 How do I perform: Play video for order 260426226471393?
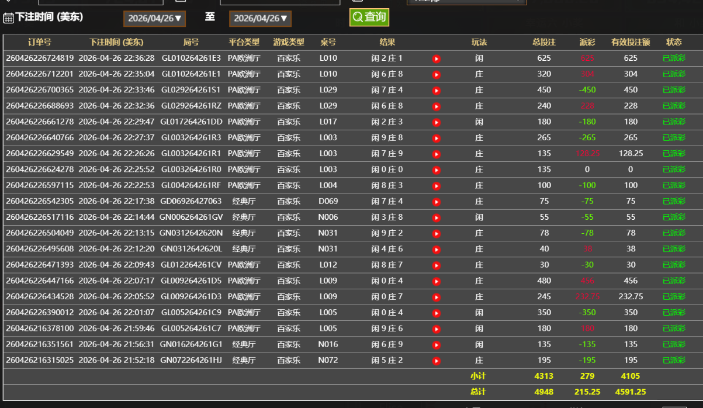(x=436, y=265)
